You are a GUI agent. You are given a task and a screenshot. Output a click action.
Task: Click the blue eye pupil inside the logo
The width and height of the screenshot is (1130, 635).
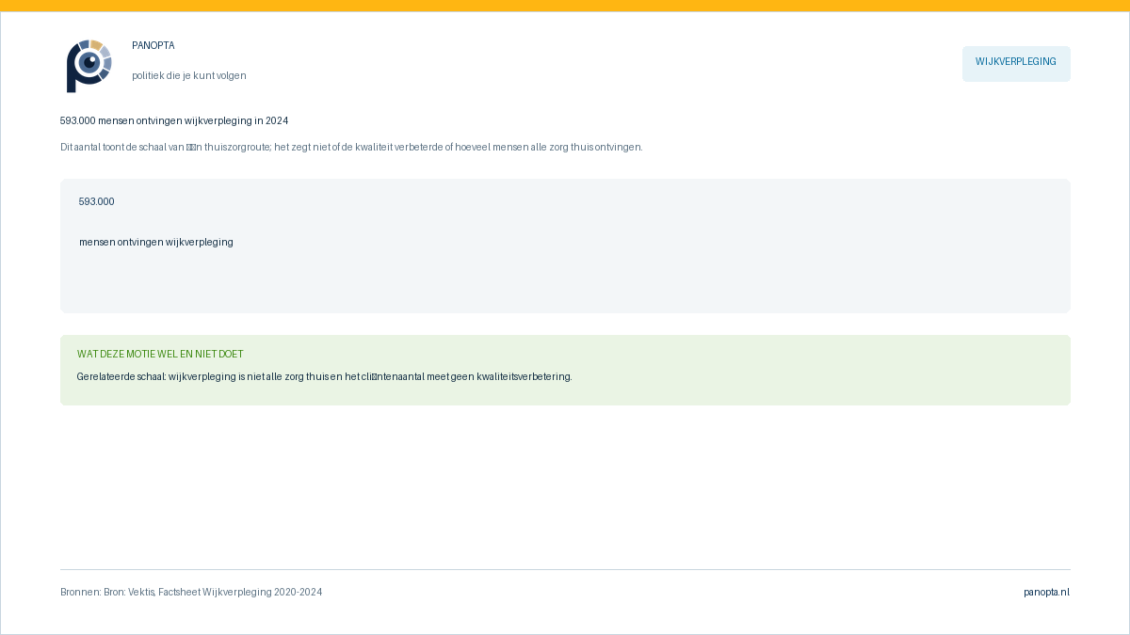pos(89,63)
